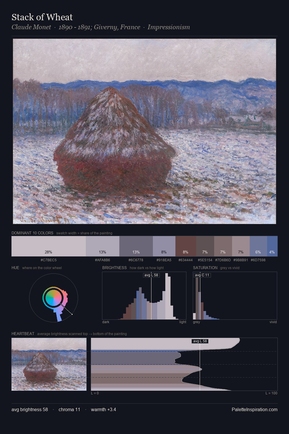The image size is (289, 434).
Task: Click the 28% swatch for #C7BEC5
Action: (49, 246)
